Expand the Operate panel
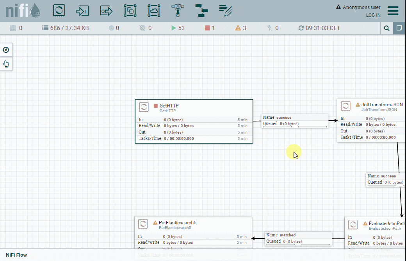Viewport: 406px width, 261px height. pos(6,64)
